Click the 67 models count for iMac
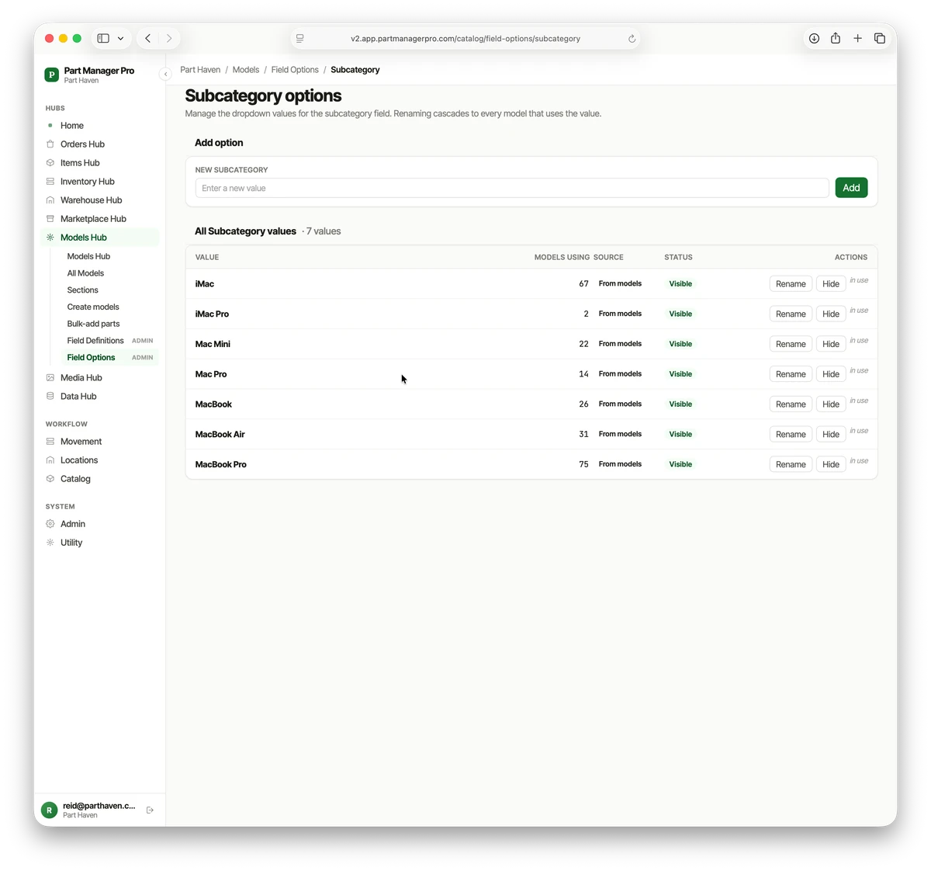The image size is (931, 871). pos(583,284)
